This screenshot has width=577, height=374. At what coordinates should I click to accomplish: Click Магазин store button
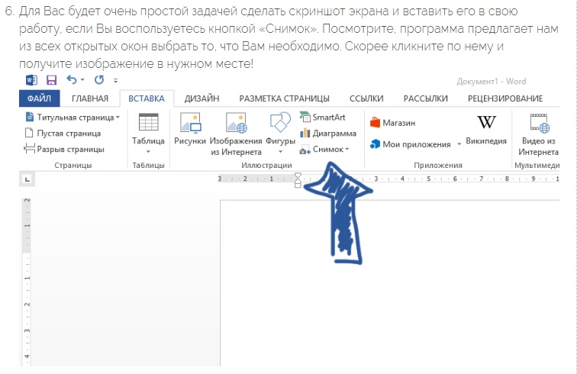click(x=392, y=122)
